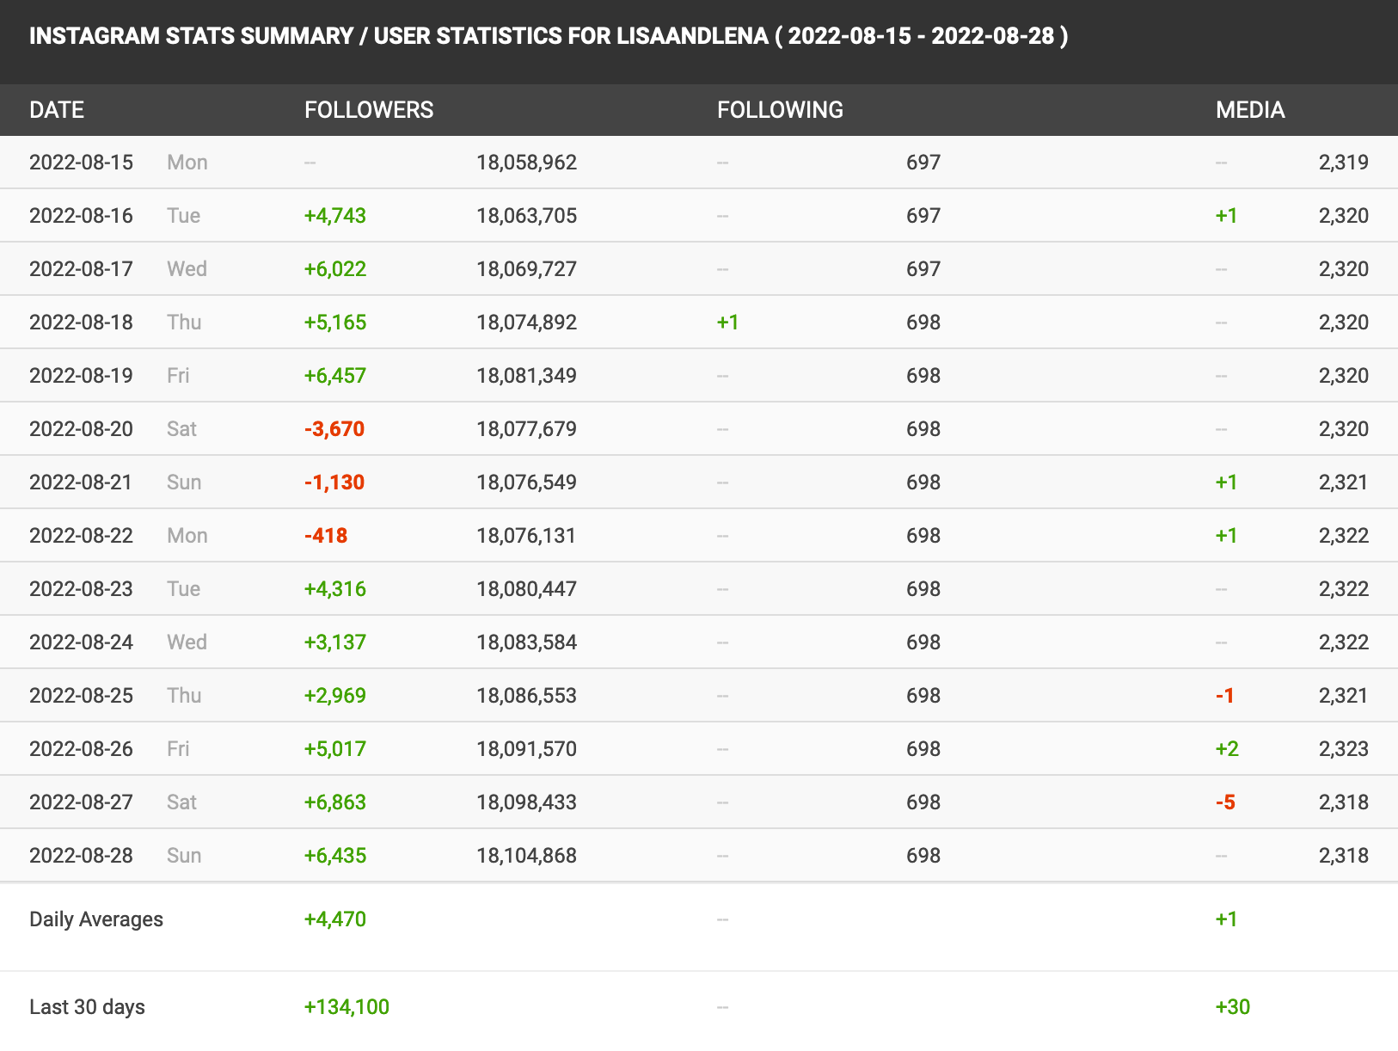Click the Last 30 days label
Viewport: 1398px width, 1051px height.
point(87,1007)
